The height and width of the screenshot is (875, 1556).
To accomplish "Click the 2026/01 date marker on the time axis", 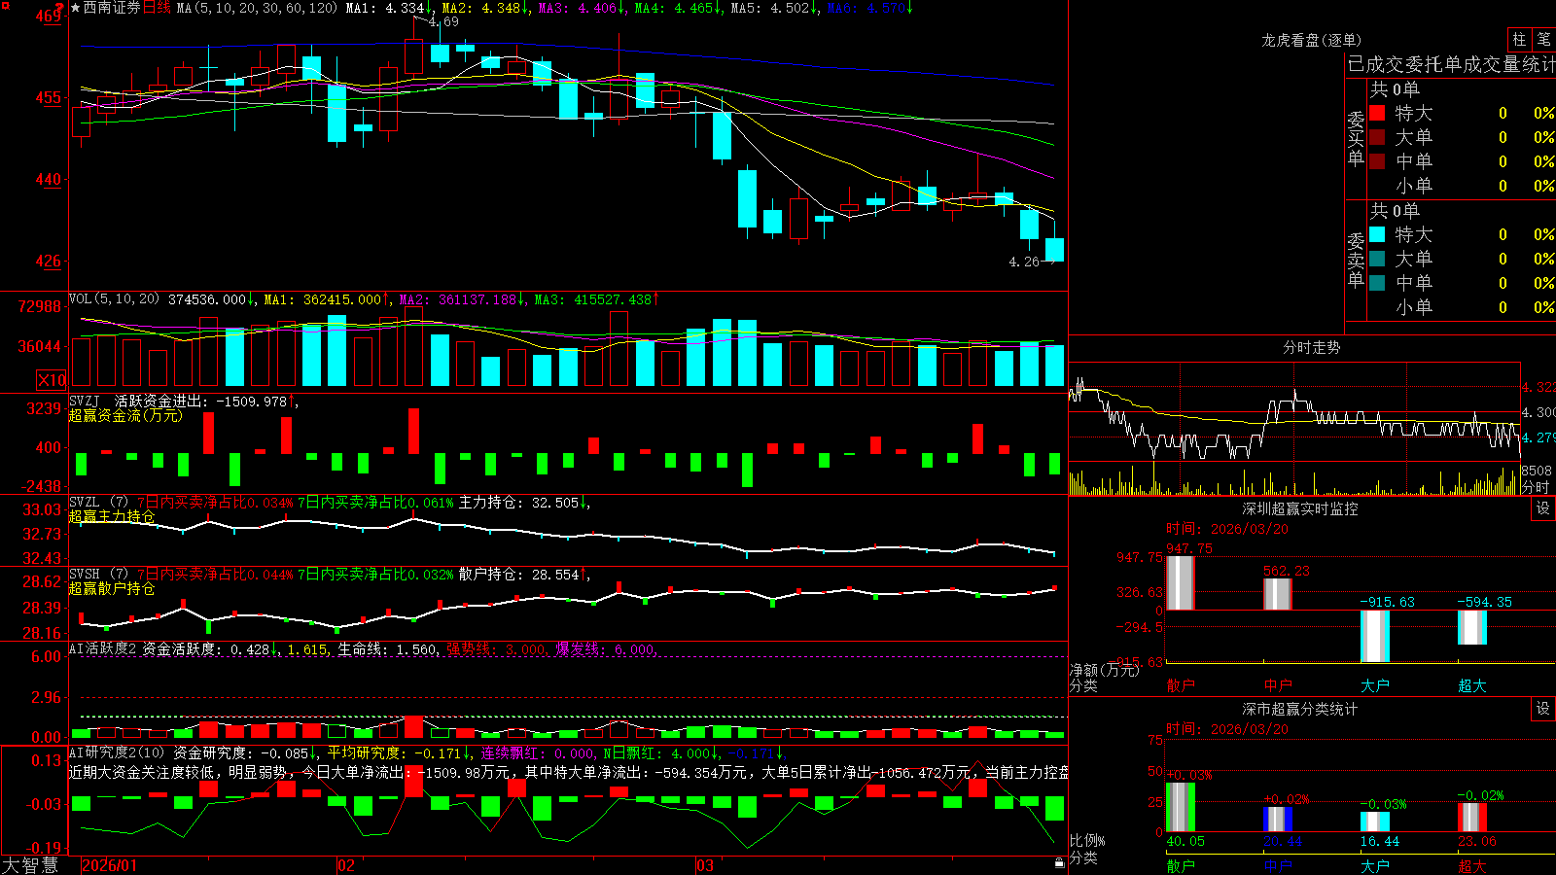I will click(x=110, y=865).
